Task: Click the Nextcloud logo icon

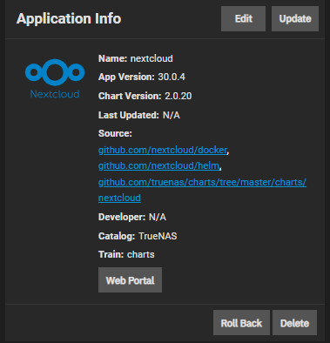Action: [55, 79]
